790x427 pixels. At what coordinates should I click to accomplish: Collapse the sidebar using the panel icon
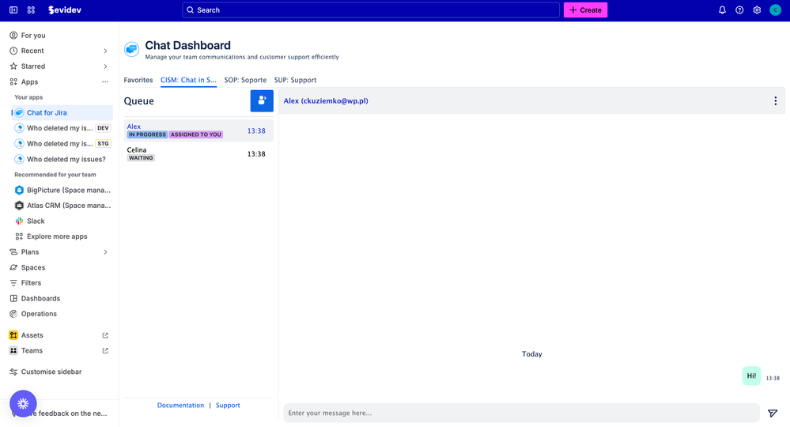tap(13, 10)
